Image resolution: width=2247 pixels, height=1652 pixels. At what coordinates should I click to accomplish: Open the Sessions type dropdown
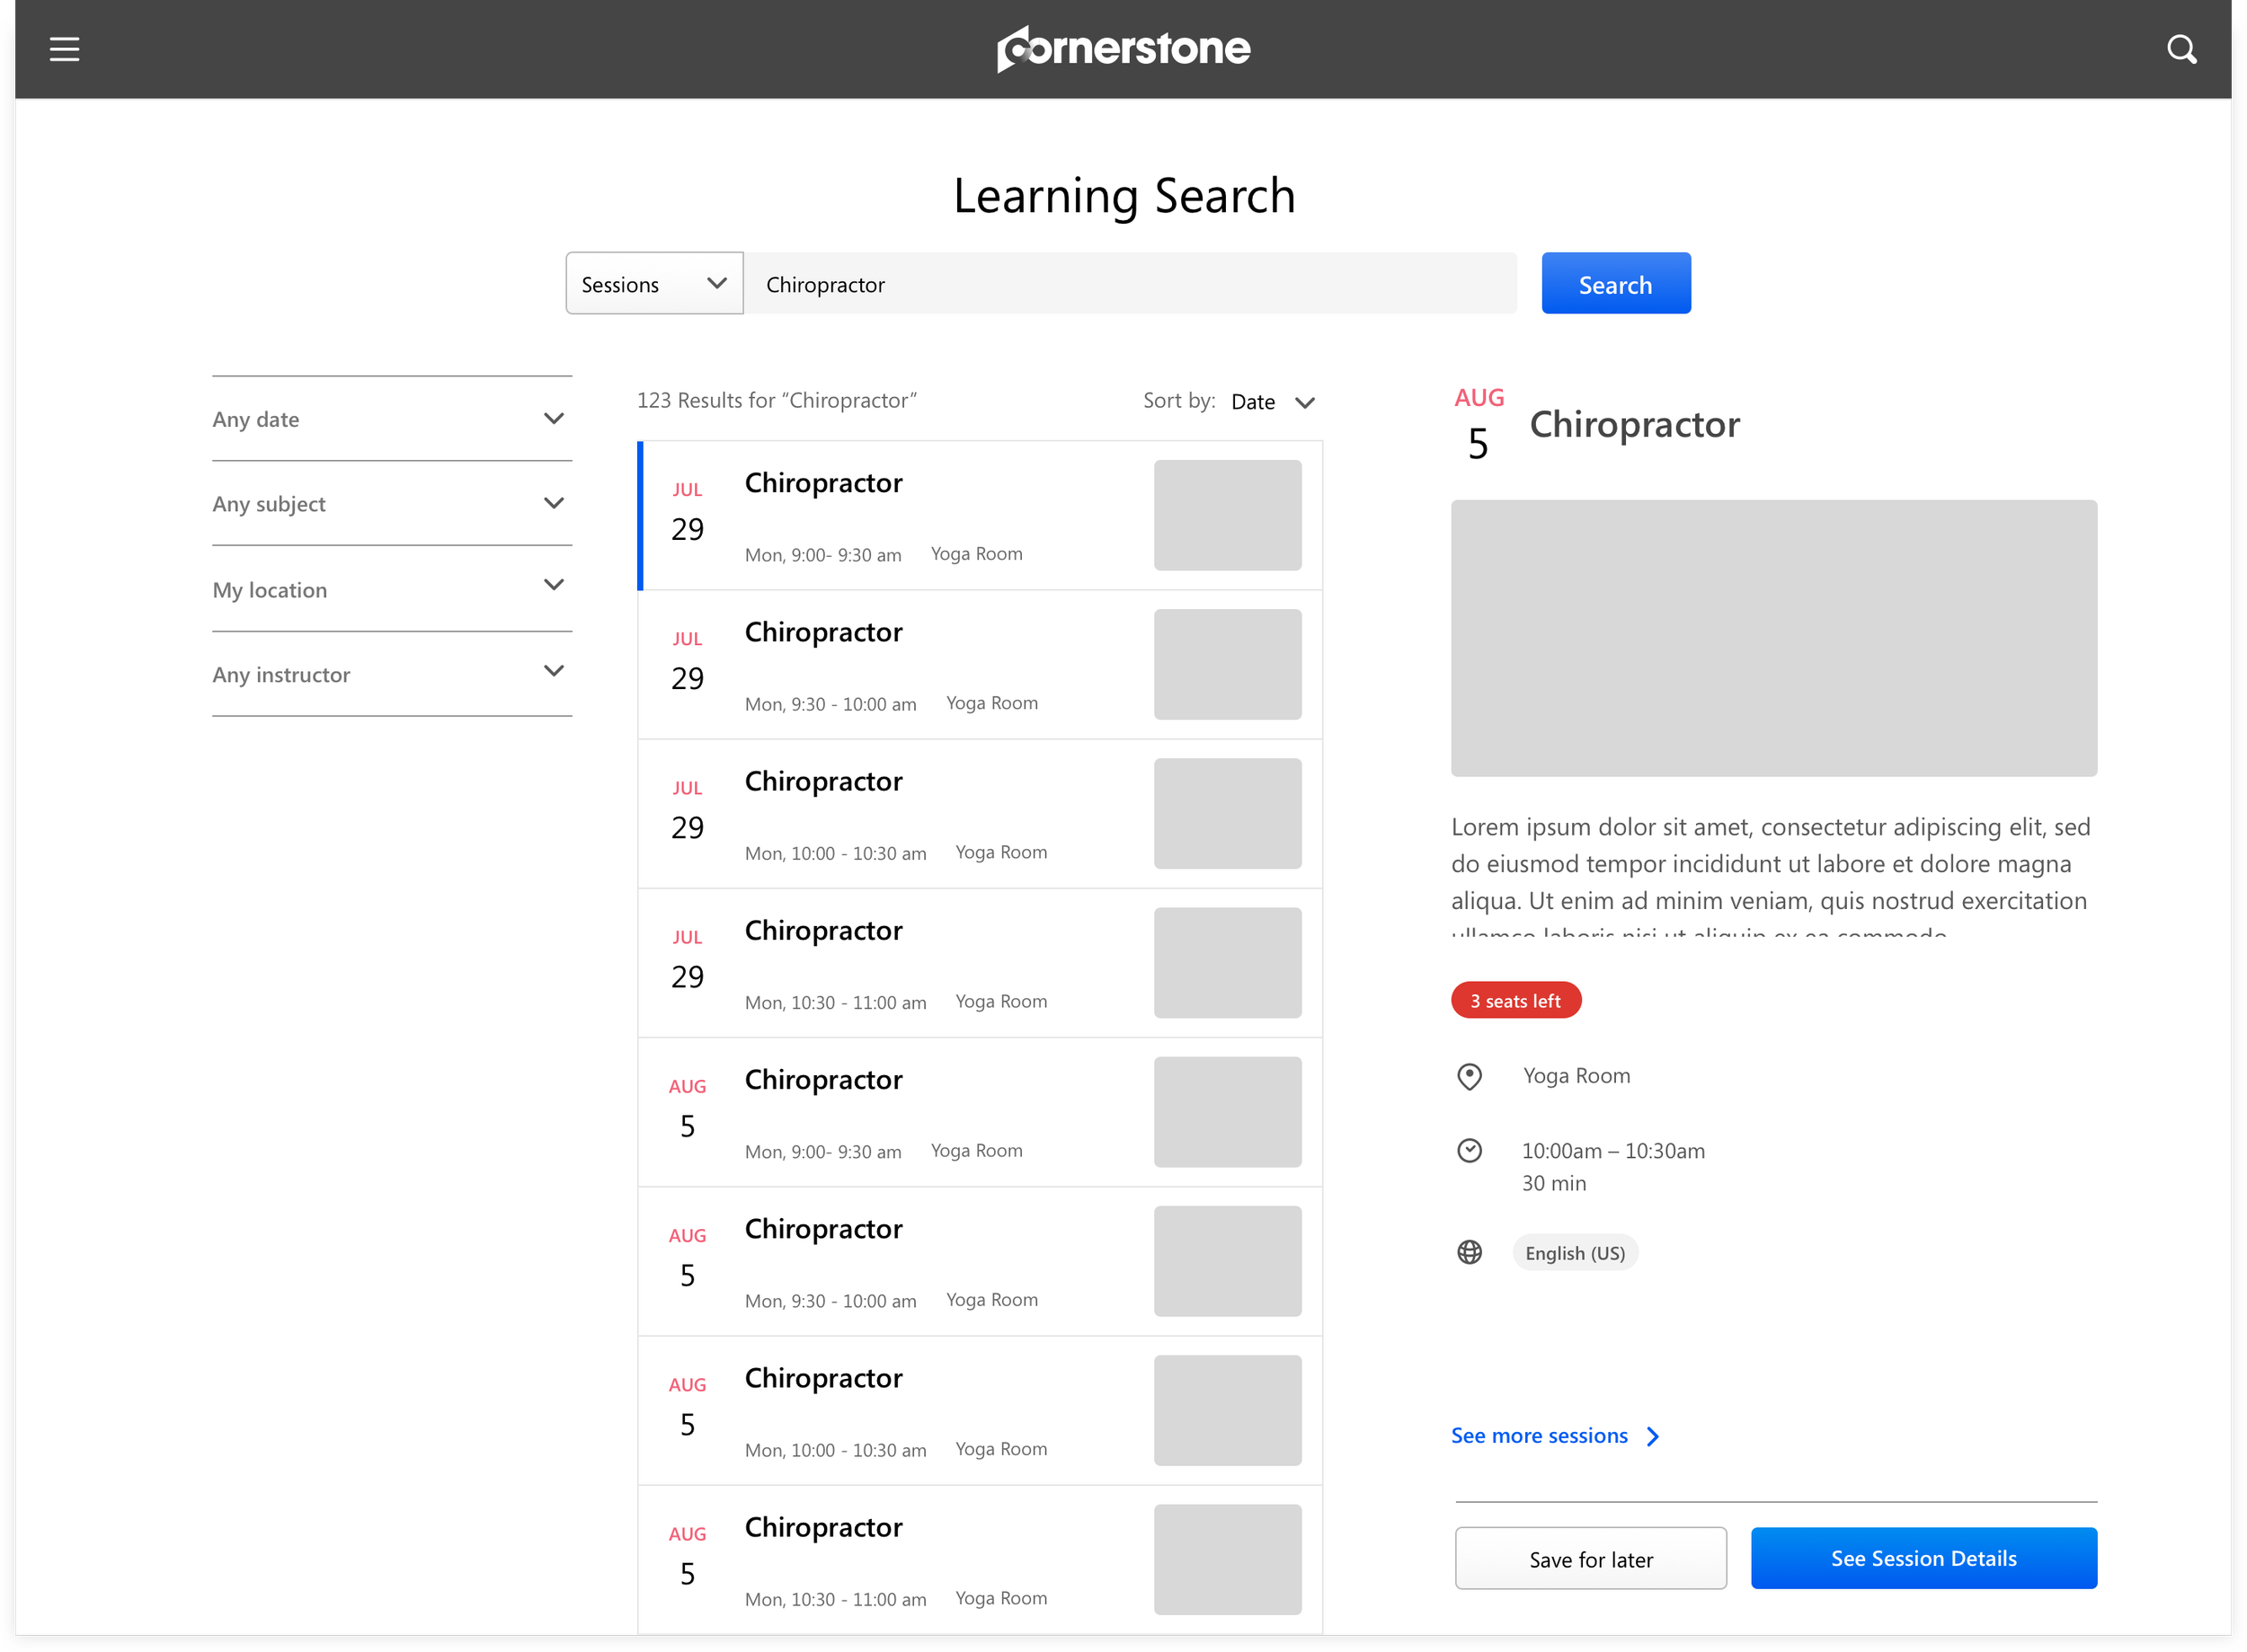(x=653, y=284)
